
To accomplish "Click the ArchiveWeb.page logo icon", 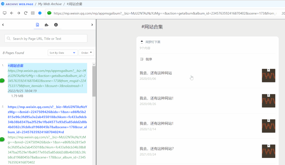I will coord(3,4).
